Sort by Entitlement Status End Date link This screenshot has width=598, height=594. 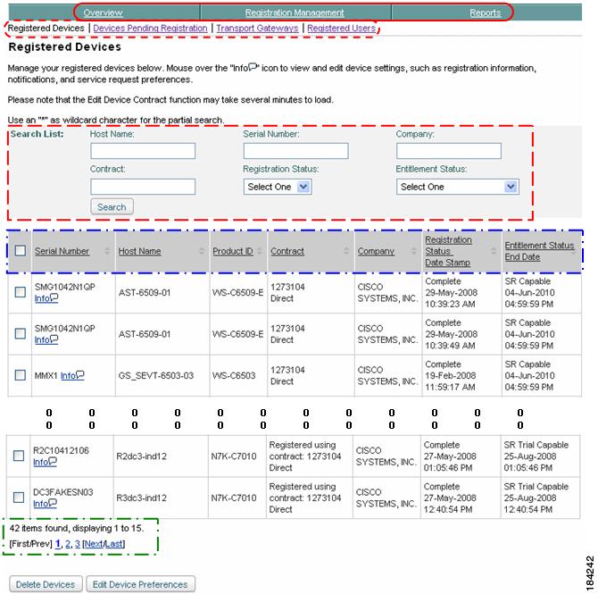coord(539,251)
